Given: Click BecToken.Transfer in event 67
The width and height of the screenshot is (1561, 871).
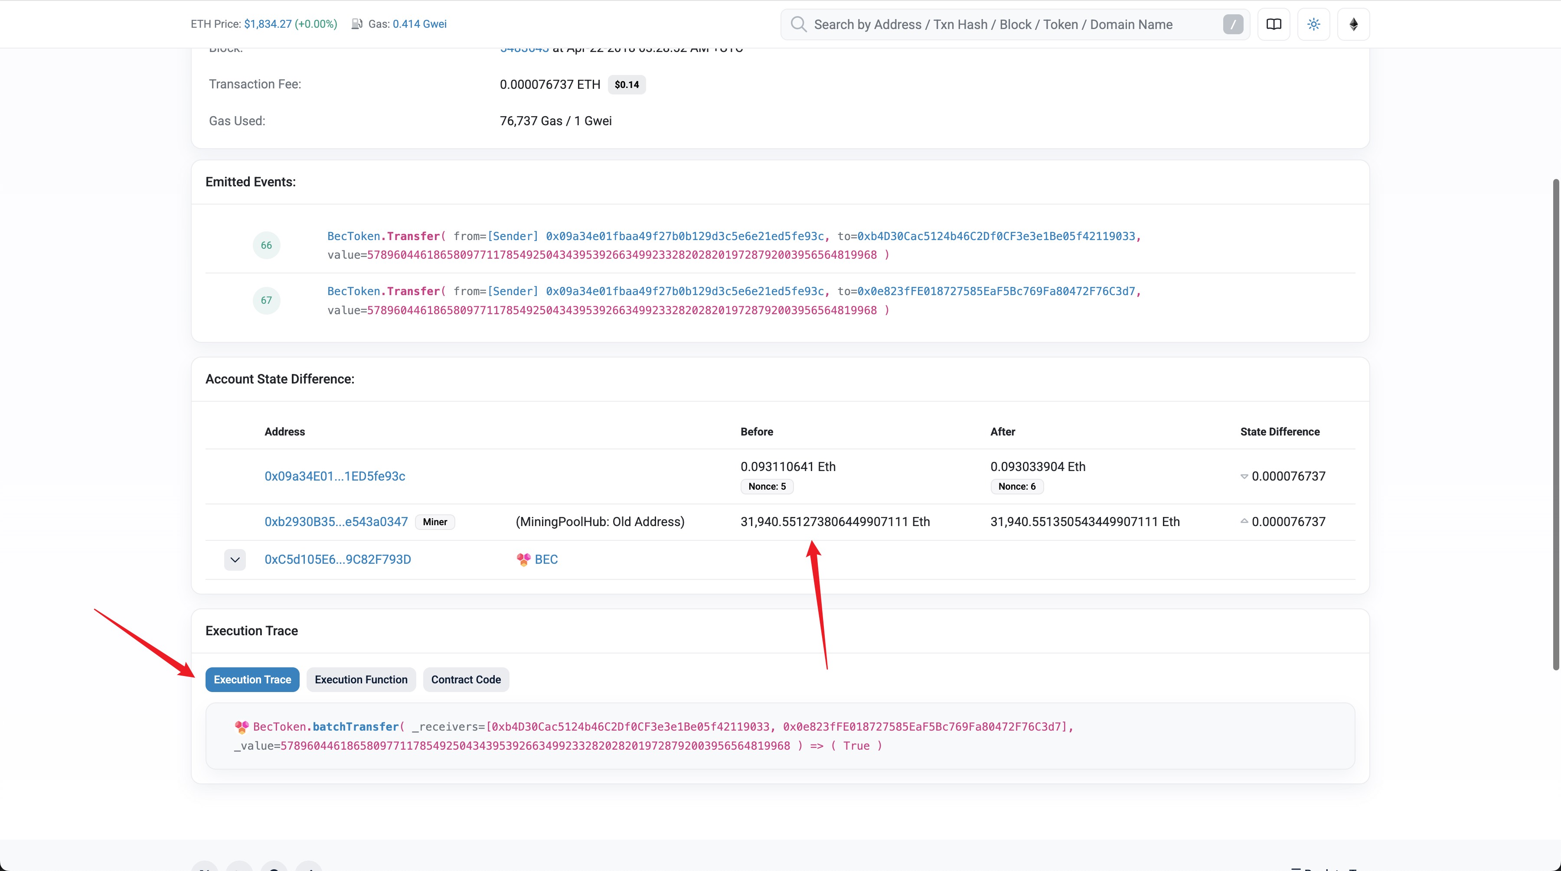Looking at the screenshot, I should point(384,291).
